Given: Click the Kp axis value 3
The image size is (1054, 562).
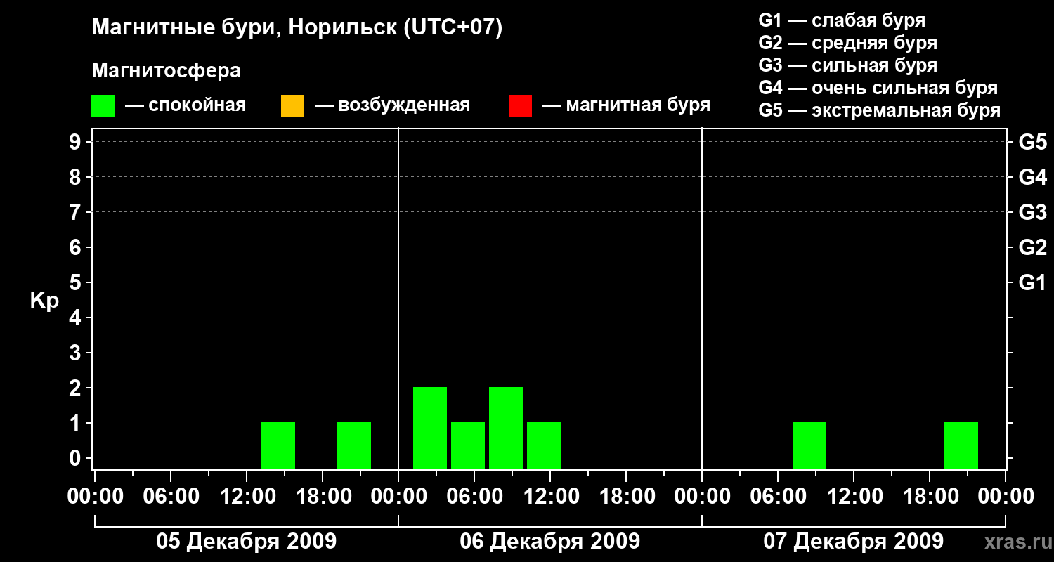Looking at the screenshot, I should point(77,353).
